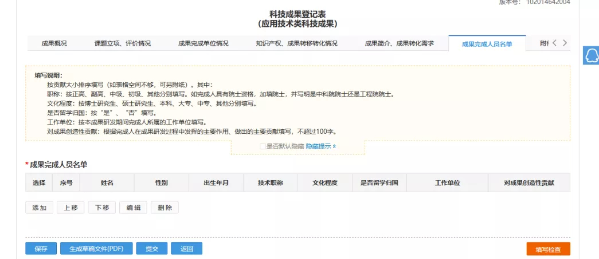Switch to the 成果概况 tab

(54, 43)
